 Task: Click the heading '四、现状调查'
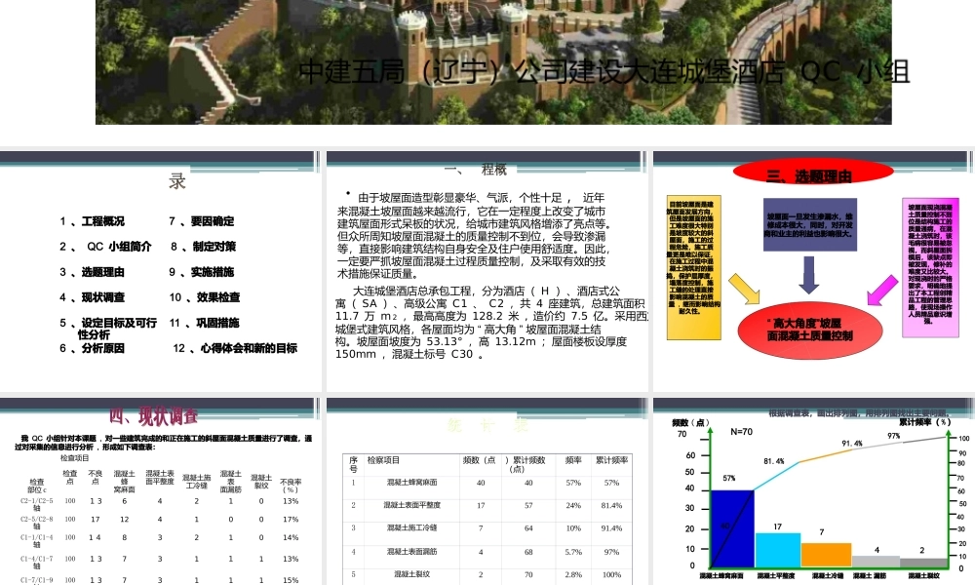click(154, 415)
